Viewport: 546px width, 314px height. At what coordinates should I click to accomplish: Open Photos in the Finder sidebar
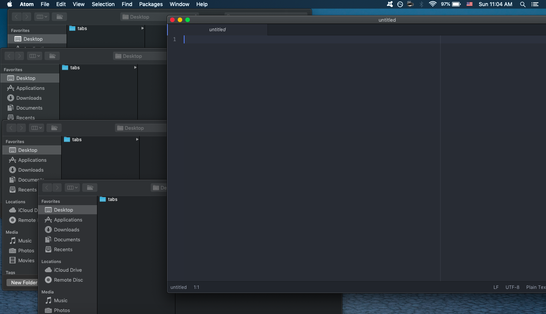[61, 310]
